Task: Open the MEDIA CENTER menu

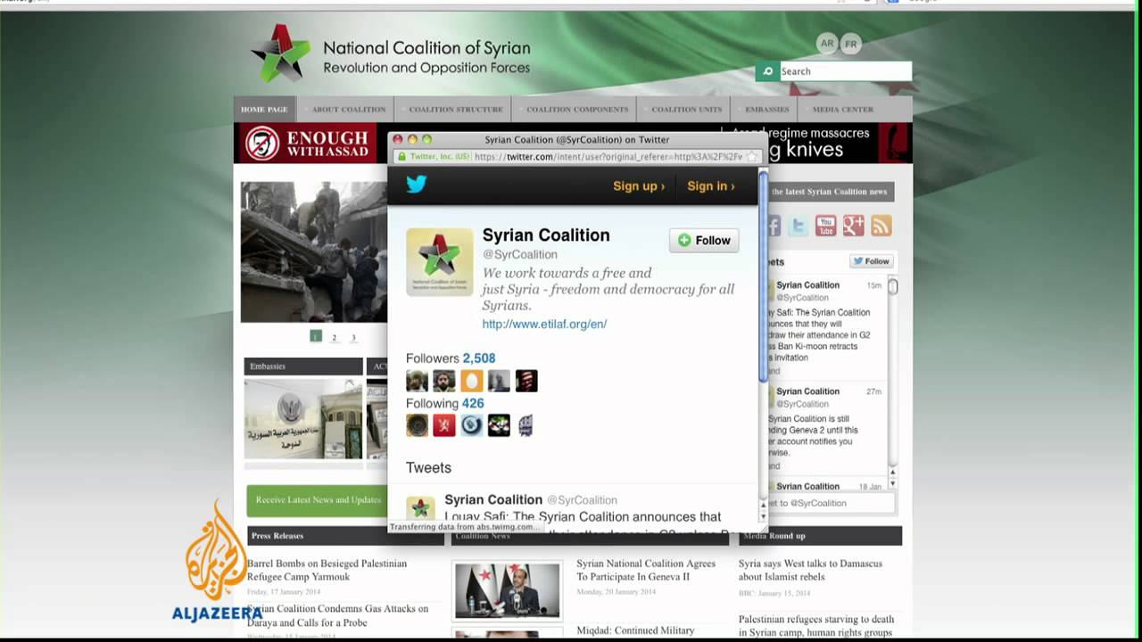Action: point(842,109)
